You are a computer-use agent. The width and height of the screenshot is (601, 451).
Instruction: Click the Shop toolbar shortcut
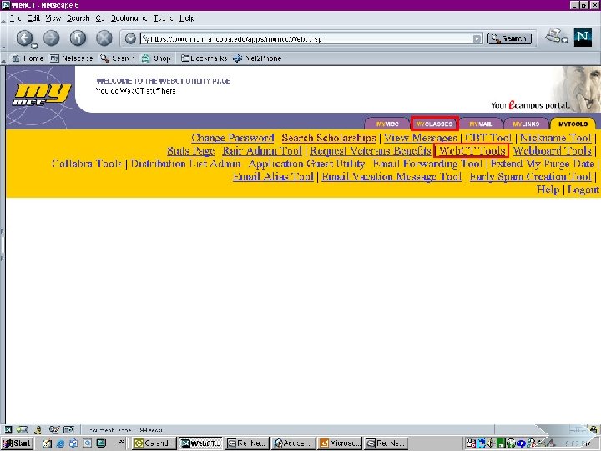coord(156,58)
